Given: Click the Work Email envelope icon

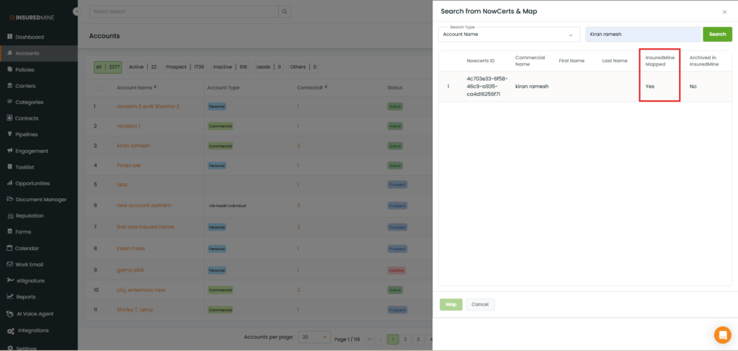Looking at the screenshot, I should [9, 265].
